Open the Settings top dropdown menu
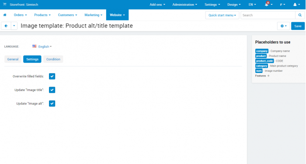This screenshot has height=164, width=306. point(212,4)
